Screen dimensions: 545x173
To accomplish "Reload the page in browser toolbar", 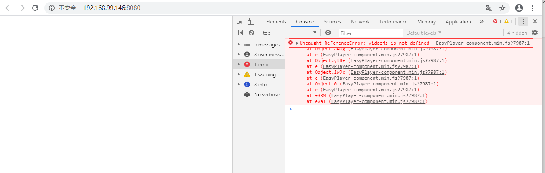I will tap(35, 8).
